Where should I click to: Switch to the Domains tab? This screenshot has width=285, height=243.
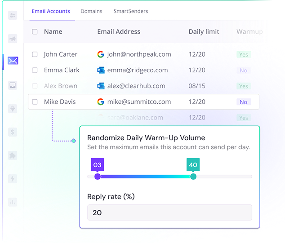91,11
